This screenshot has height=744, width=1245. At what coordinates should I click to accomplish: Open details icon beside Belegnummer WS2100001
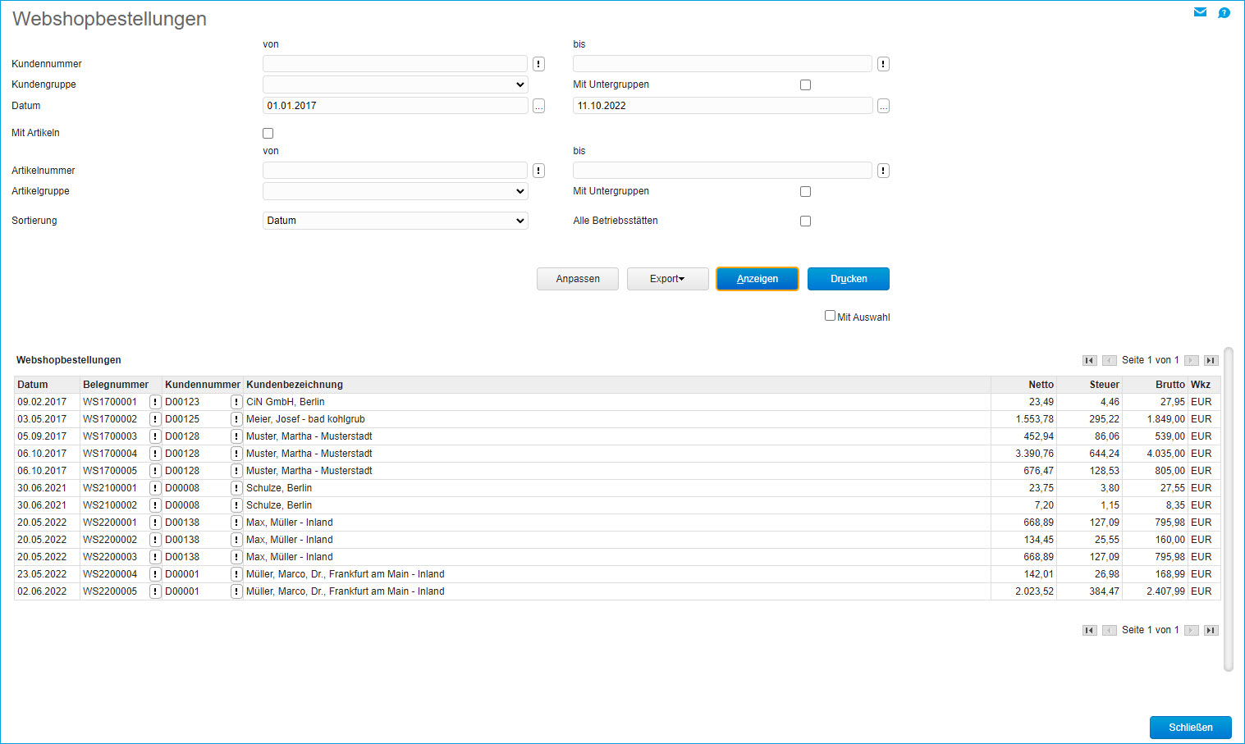click(155, 488)
